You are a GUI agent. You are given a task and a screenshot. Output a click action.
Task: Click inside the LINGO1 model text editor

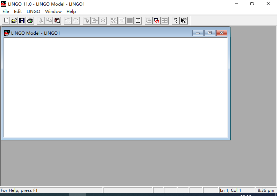coord(116,87)
